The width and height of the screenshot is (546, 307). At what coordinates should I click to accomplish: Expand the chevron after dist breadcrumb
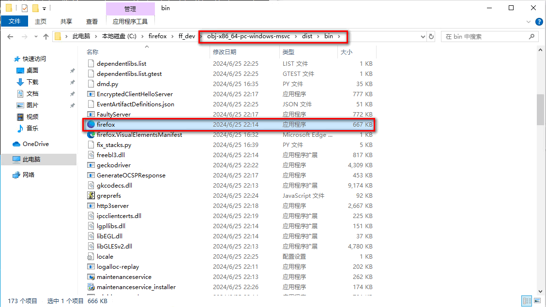[318, 36]
